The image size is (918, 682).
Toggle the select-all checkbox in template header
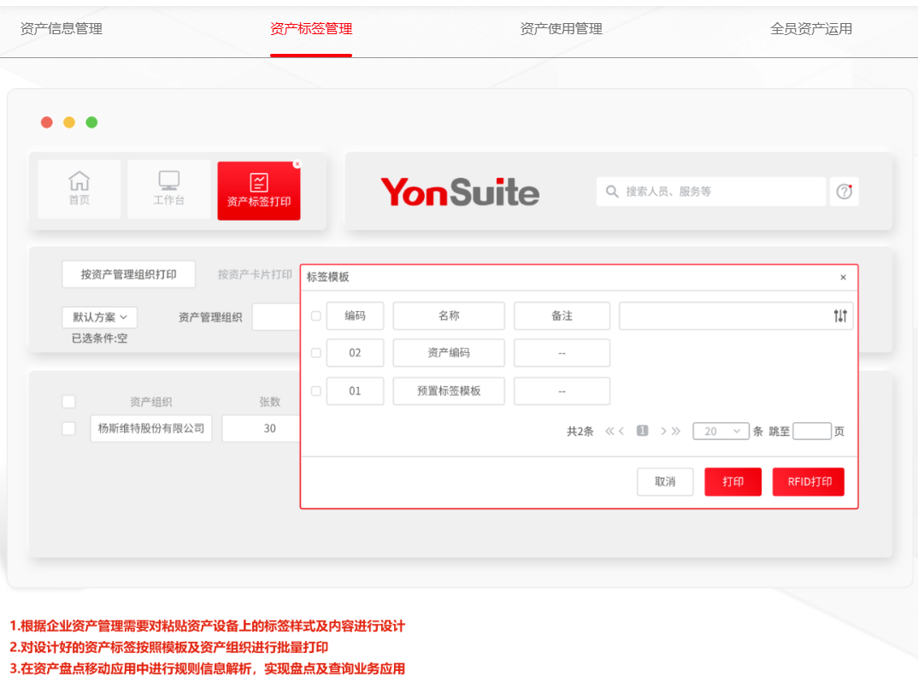[316, 316]
